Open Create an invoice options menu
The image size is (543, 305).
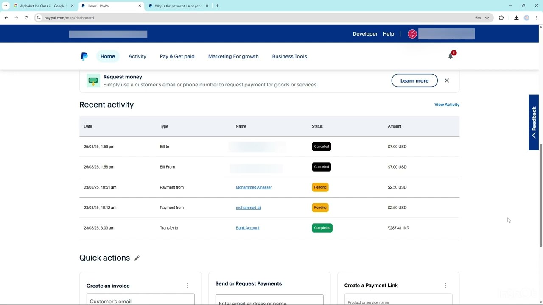click(x=188, y=286)
